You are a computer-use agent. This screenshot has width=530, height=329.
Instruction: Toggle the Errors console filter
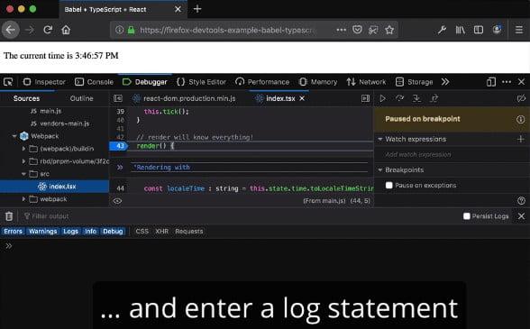tap(13, 232)
